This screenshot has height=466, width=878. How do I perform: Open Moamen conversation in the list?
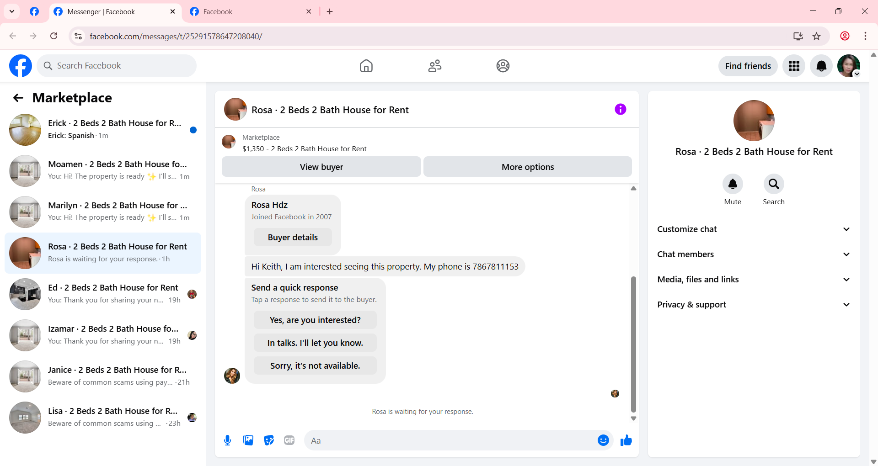103,171
